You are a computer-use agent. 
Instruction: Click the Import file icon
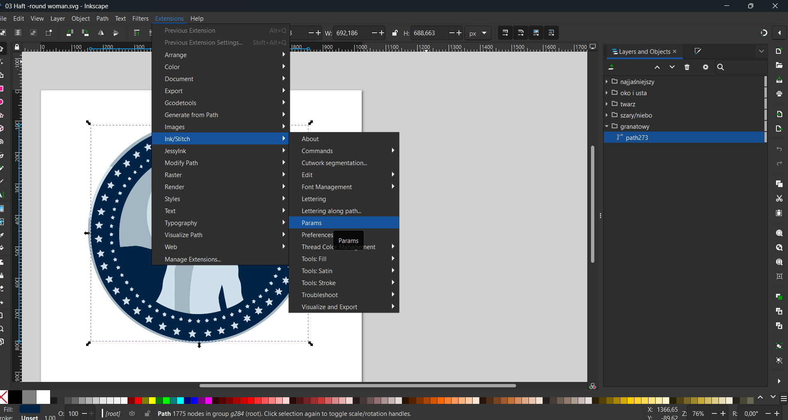click(779, 114)
